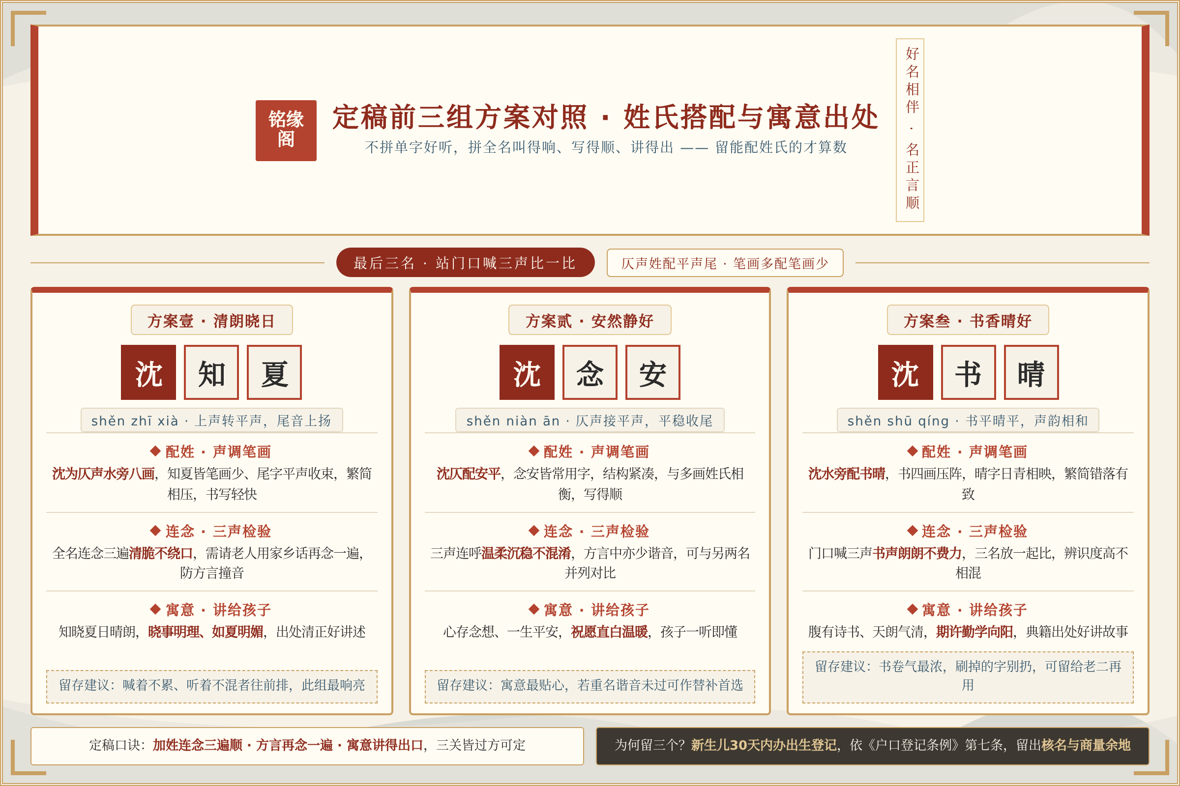Click the highlighted text 温柔沉稳不混淆
This screenshot has height=786, width=1180.
(x=526, y=553)
